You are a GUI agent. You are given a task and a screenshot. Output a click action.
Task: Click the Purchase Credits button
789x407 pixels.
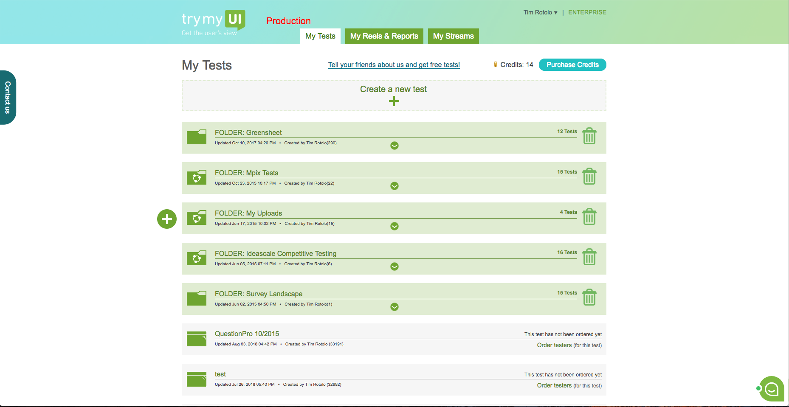click(x=572, y=65)
